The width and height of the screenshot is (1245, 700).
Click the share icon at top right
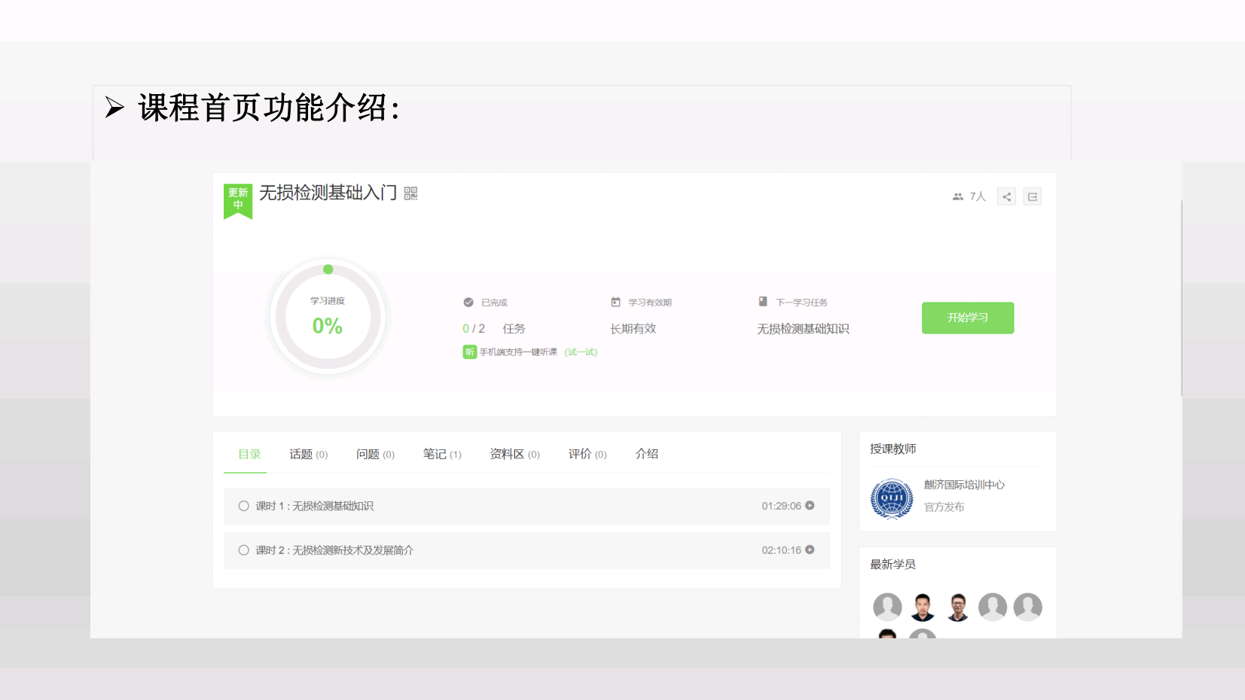[1006, 196]
